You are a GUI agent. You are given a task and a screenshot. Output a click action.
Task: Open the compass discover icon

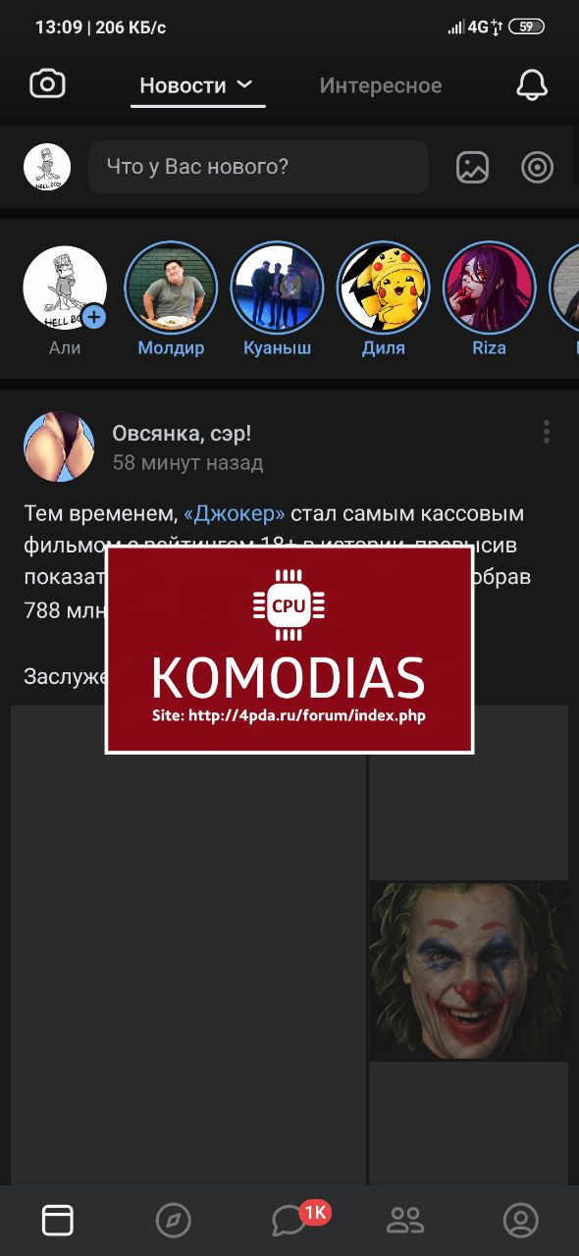174,1220
